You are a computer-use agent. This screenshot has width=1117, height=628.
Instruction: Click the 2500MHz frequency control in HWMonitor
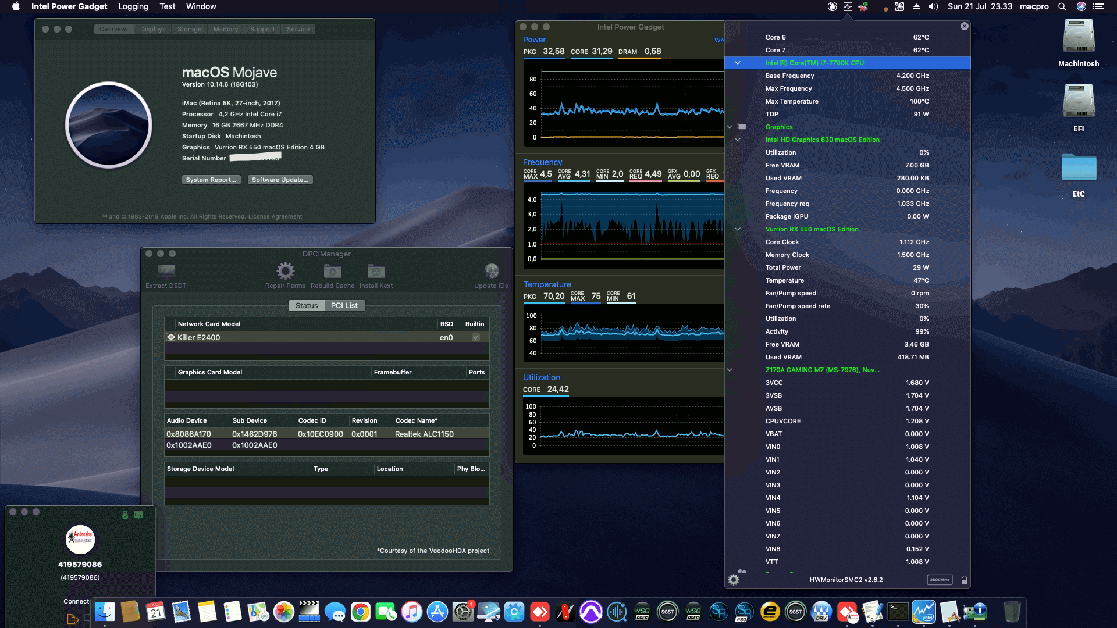(941, 579)
